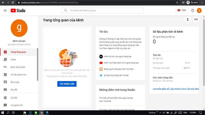Click the large channel avatar
The height and width of the screenshot is (115, 205).
(x=19, y=28)
